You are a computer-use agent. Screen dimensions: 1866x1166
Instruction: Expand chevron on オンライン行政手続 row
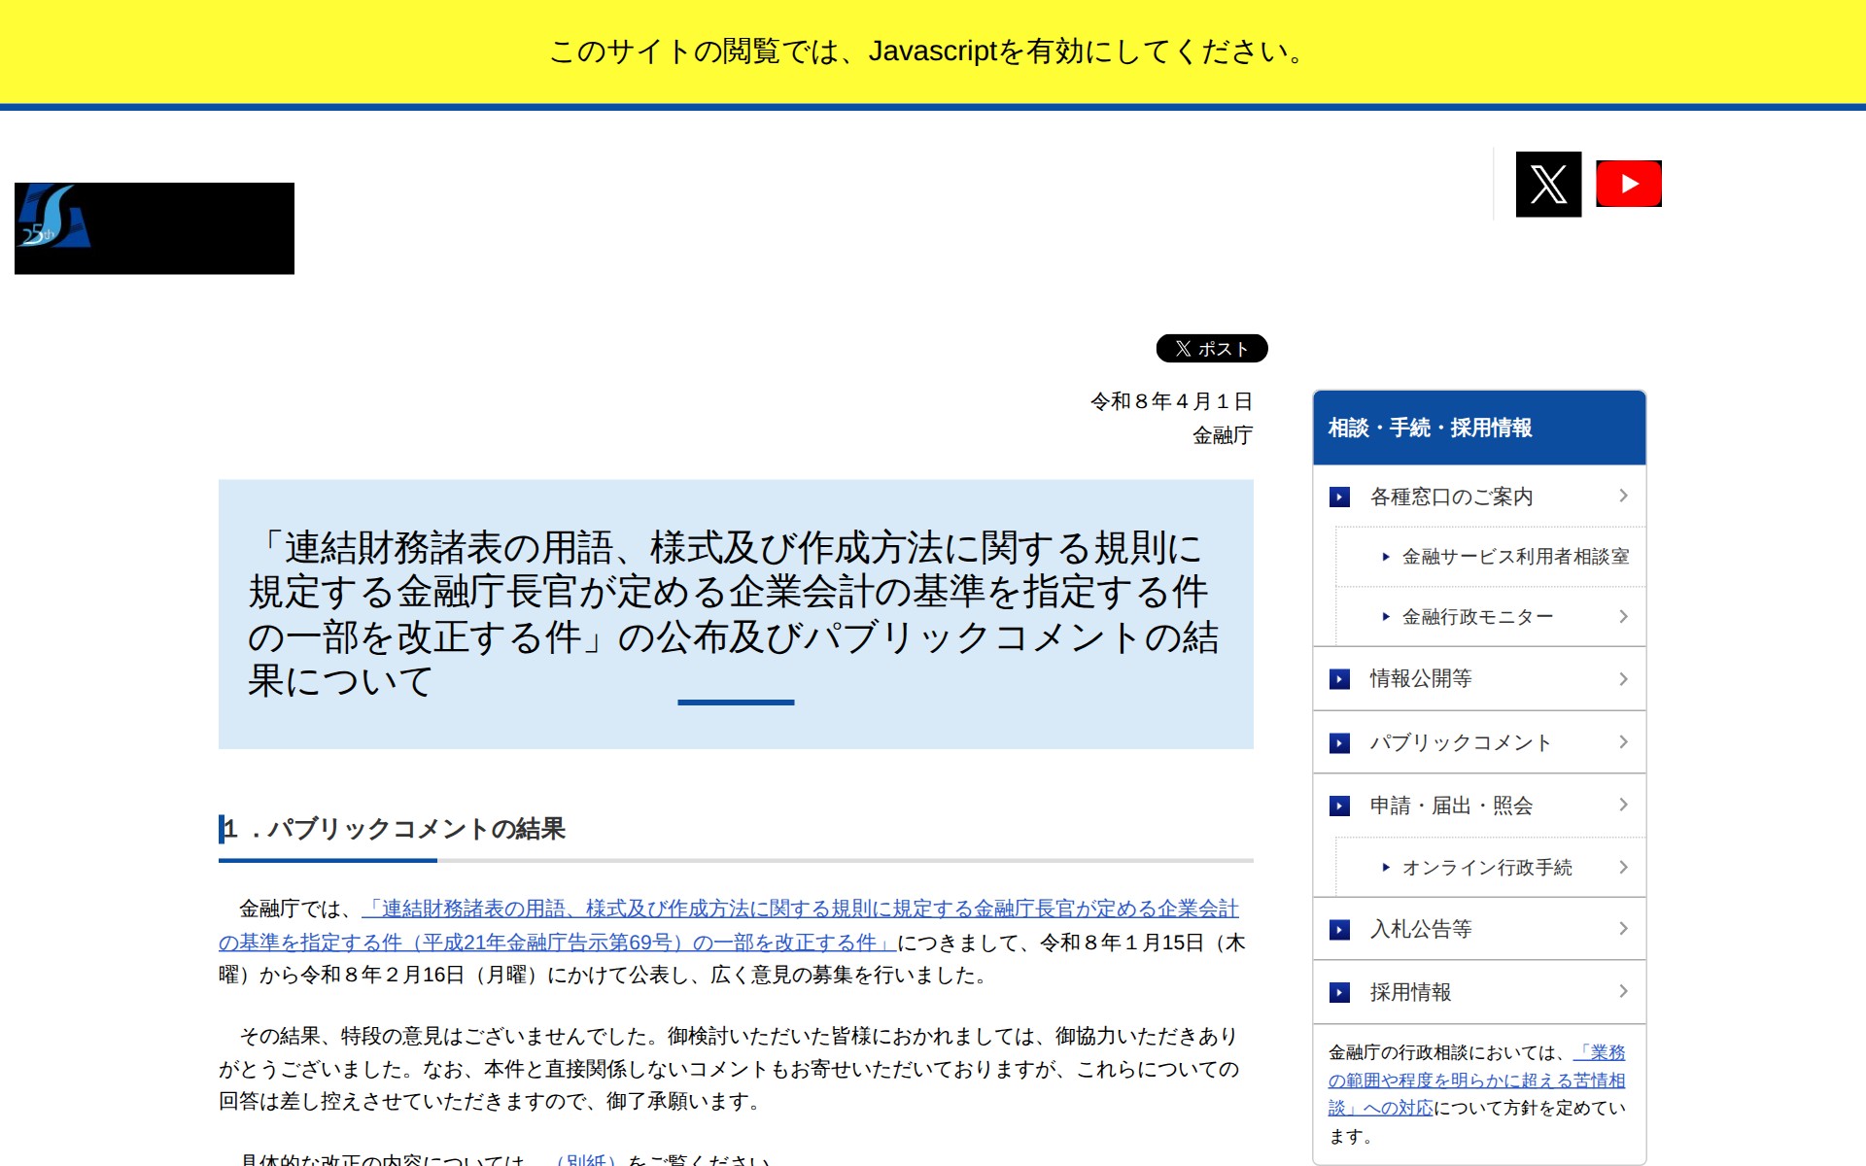pos(1623,867)
